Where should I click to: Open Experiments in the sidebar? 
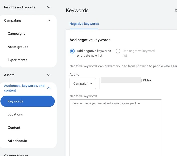pos(17,60)
